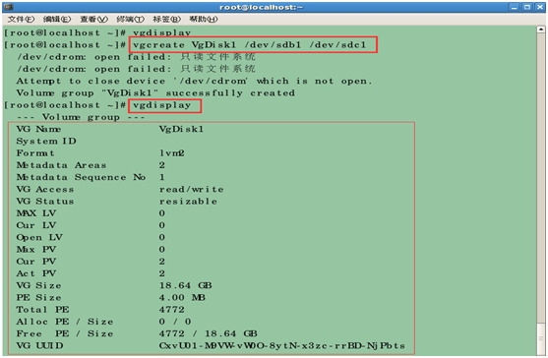Open the 终端(T) menu
Image resolution: width=548 pixels, height=358 pixels.
coord(131,20)
